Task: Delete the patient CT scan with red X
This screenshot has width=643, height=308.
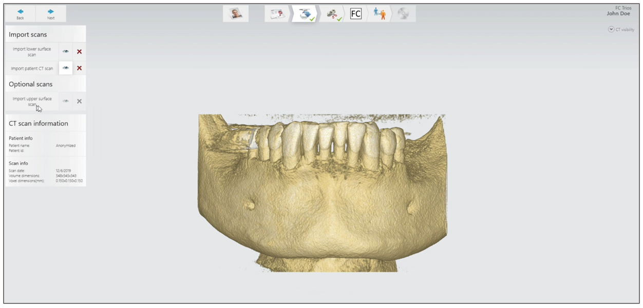Action: click(78, 68)
